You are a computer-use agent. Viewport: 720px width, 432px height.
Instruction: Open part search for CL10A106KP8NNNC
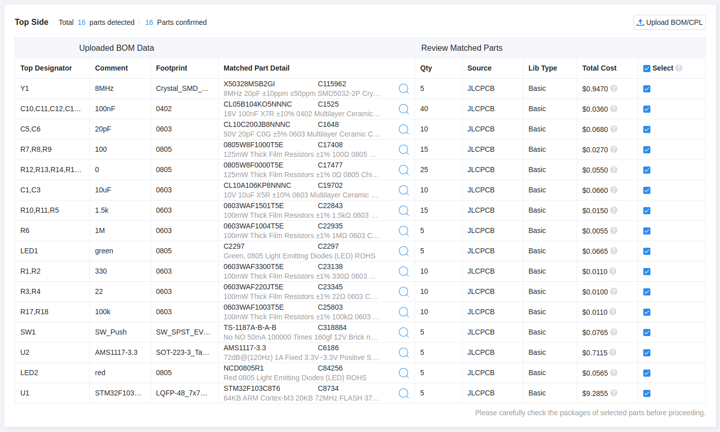click(404, 190)
